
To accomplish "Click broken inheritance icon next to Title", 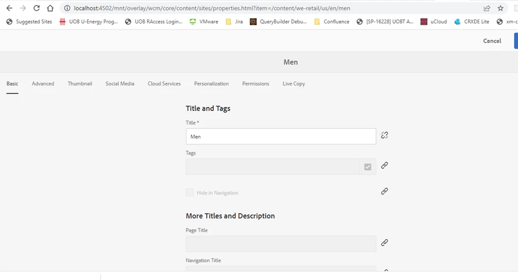I will [384, 135].
